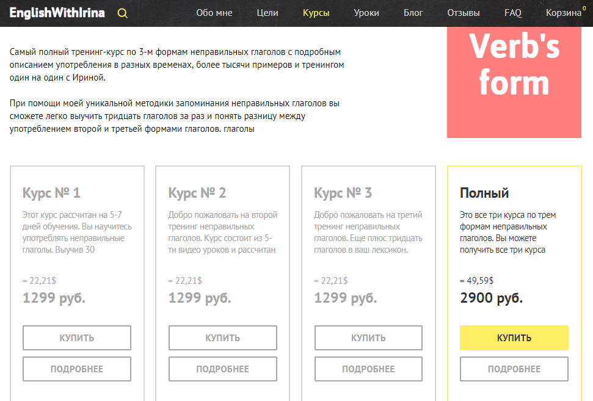Open the Уроки section
This screenshot has width=593, height=401.
(x=366, y=12)
